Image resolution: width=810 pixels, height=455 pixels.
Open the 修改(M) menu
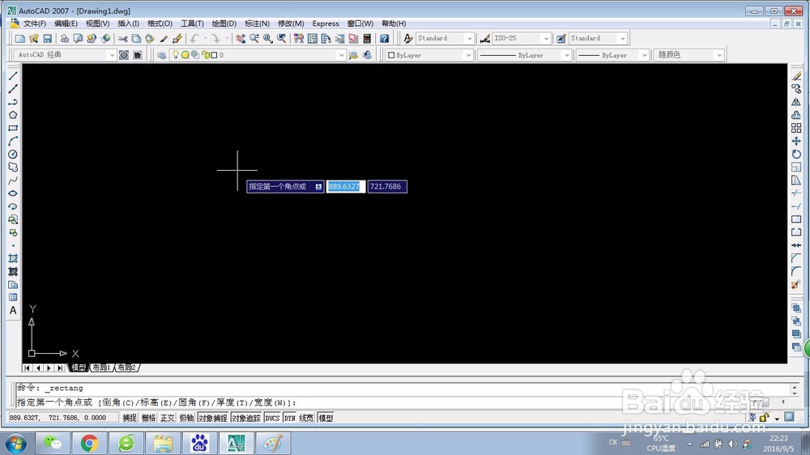[291, 23]
